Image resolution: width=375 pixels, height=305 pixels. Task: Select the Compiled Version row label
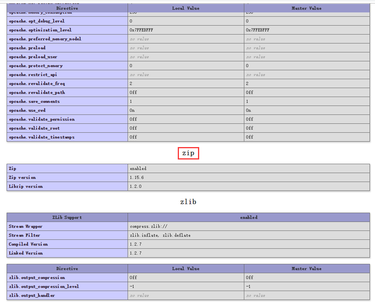pyautogui.click(x=28, y=244)
